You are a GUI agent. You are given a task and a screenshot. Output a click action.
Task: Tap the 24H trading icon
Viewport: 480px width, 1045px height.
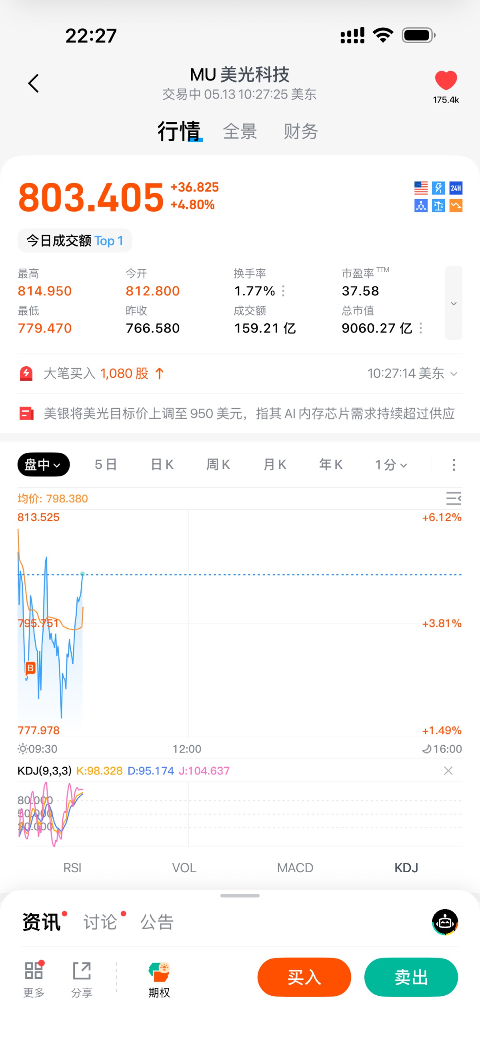click(456, 188)
